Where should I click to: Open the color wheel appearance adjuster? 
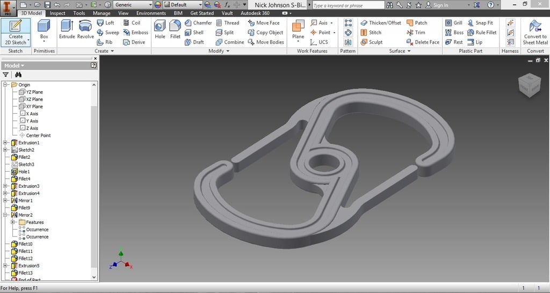(158, 5)
